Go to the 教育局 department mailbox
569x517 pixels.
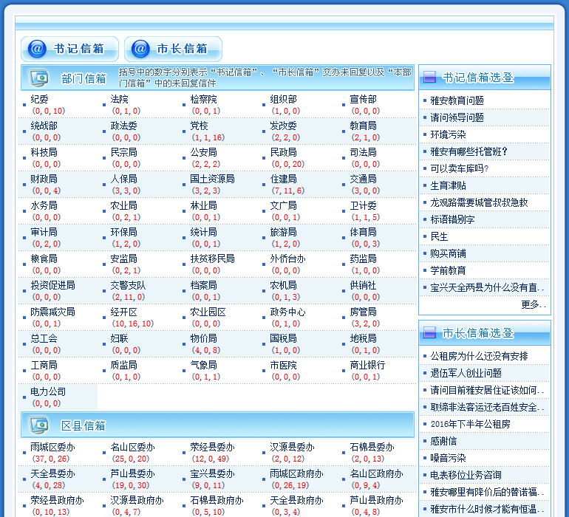tap(363, 126)
